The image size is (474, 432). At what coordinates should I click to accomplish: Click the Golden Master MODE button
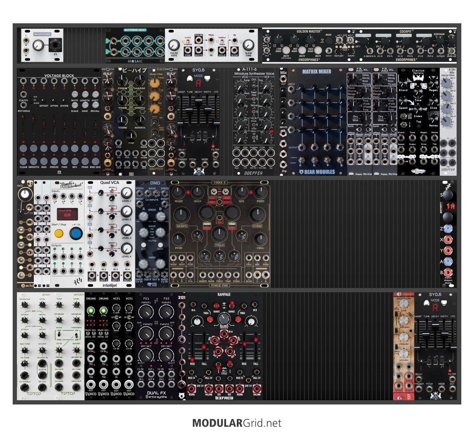[x=329, y=40]
